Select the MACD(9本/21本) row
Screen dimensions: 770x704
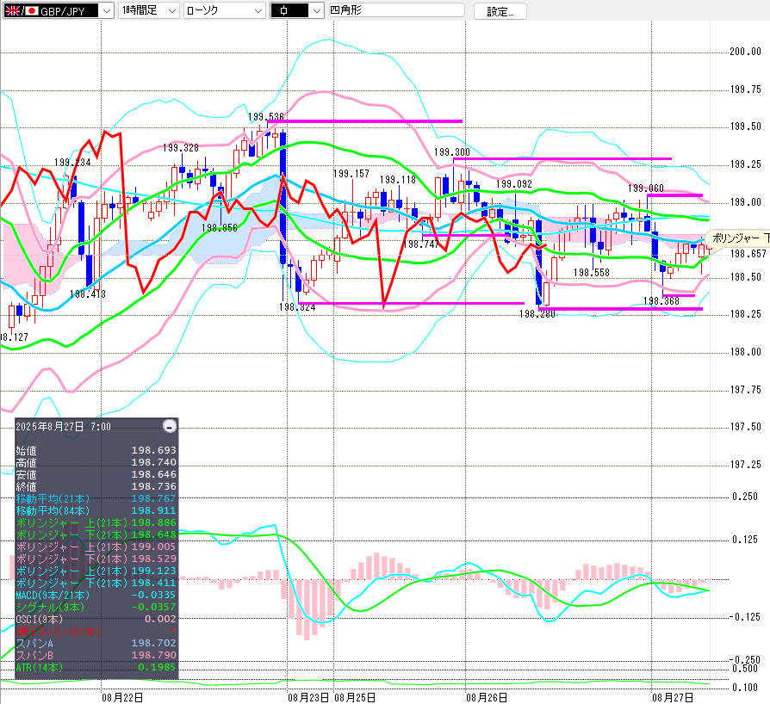point(96,595)
